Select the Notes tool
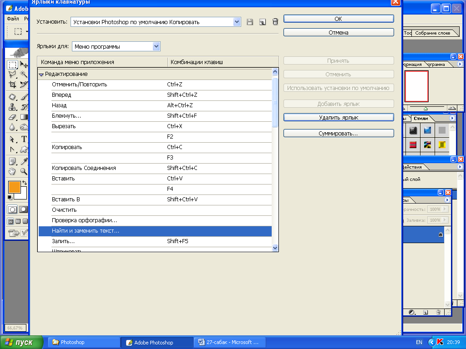Viewport: 466px width, 349px height. click(12, 161)
